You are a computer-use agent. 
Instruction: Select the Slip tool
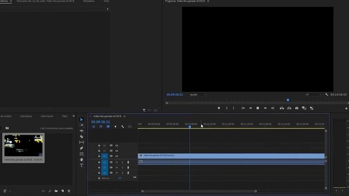[x=81, y=142]
